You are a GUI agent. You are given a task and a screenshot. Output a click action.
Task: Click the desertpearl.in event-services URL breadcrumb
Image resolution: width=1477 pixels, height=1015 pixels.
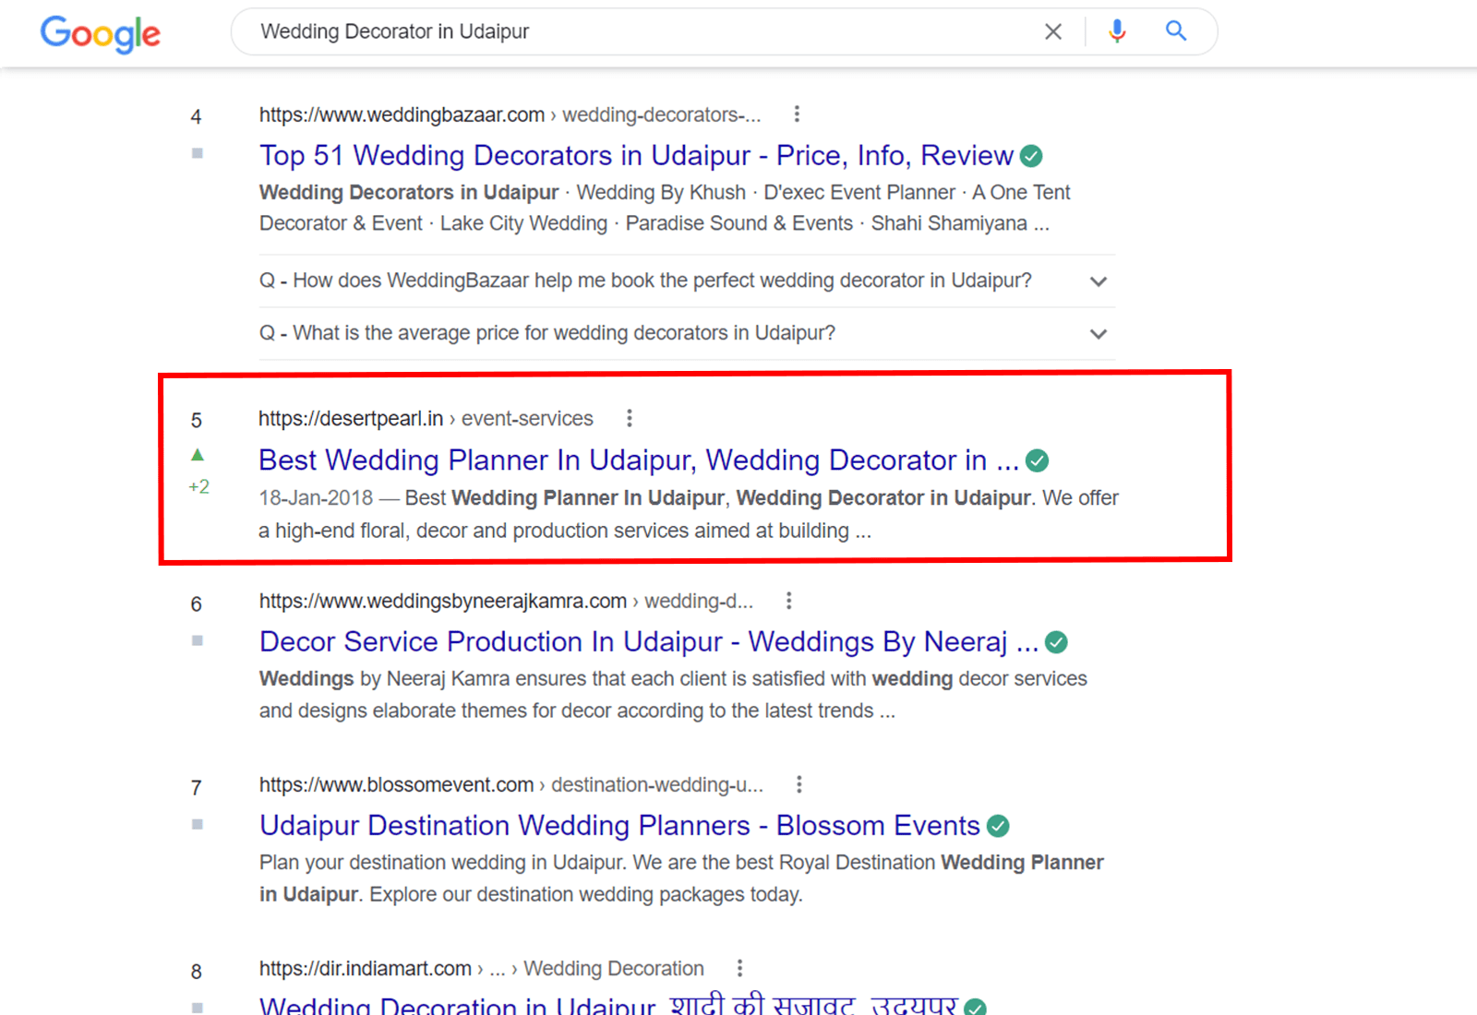(x=426, y=419)
